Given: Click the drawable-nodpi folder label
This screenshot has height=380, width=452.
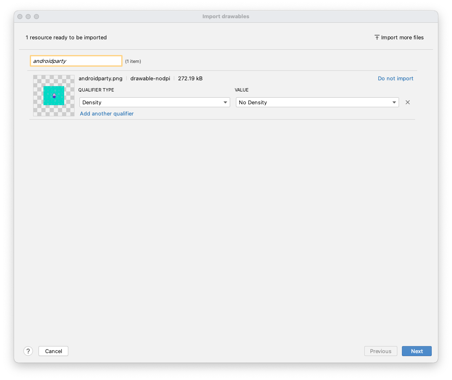Looking at the screenshot, I should [150, 78].
